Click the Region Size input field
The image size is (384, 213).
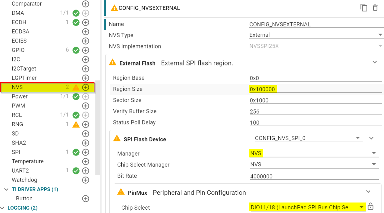pos(315,89)
